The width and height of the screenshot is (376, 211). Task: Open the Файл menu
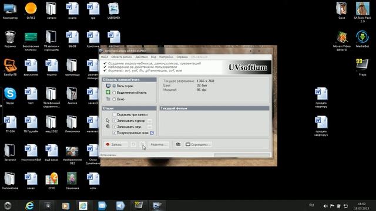[105, 57]
